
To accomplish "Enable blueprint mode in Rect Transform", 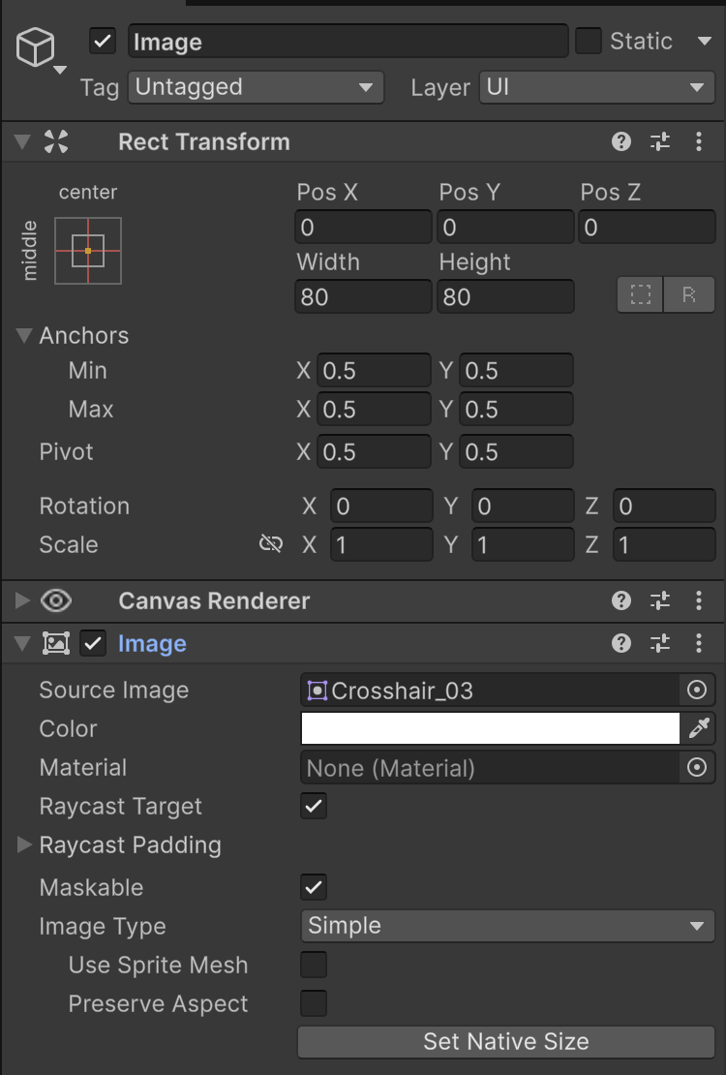I will point(641,296).
